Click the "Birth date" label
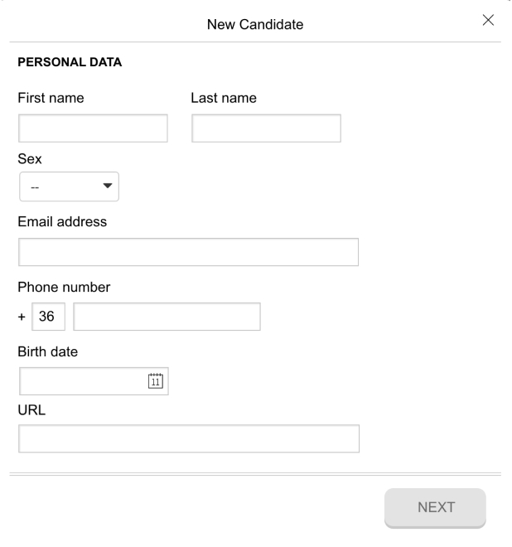Screen dimensions: 512x547 (x=48, y=352)
